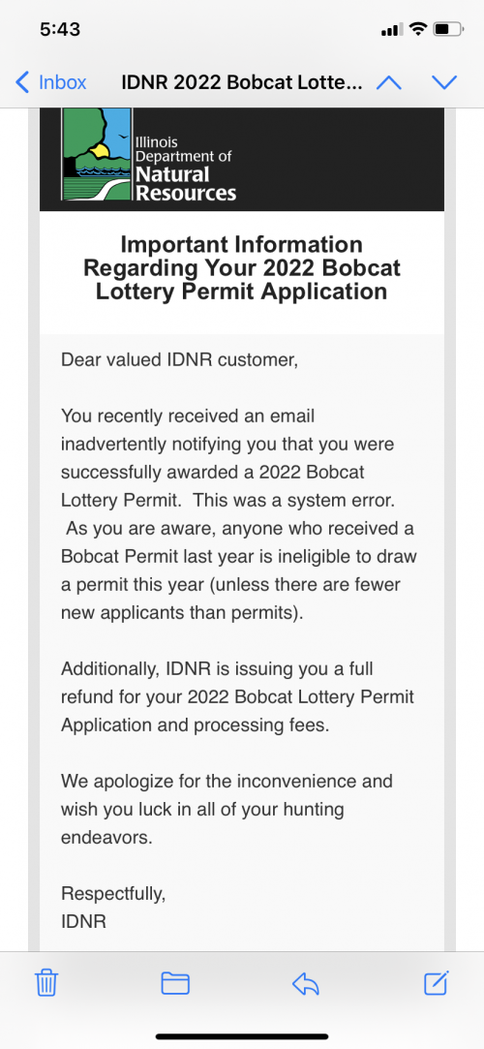This screenshot has width=484, height=1049.
Task: Tap Natural Resources text in banner
Action: click(186, 184)
